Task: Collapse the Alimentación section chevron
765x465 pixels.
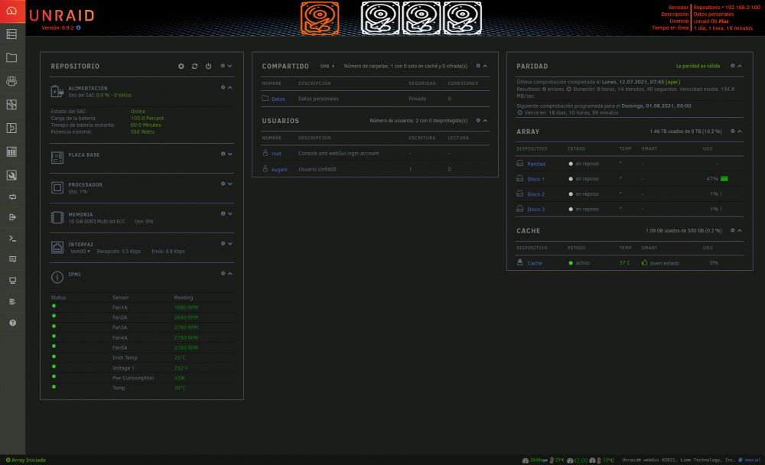Action: coord(229,87)
